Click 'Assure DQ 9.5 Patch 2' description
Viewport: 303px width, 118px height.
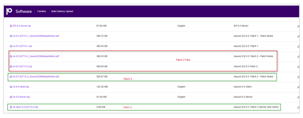[246, 66]
